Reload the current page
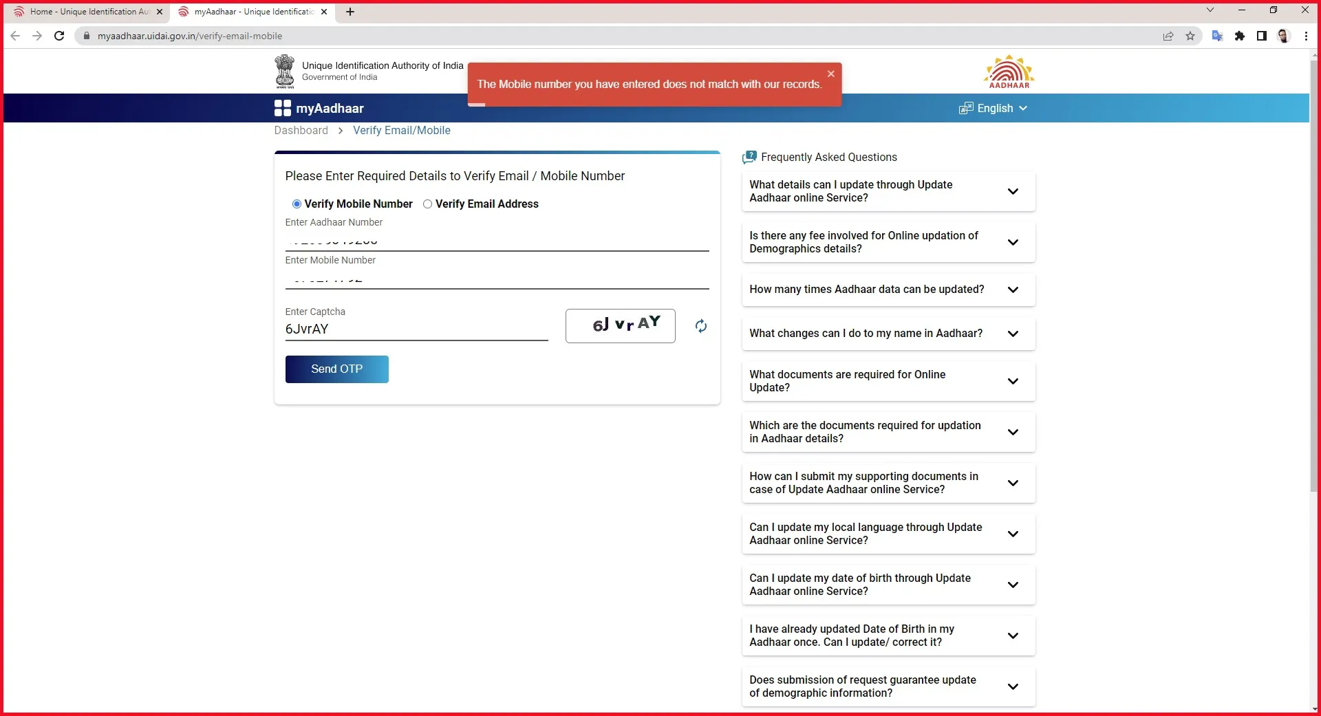Screen dimensions: 1321x716 59,36
